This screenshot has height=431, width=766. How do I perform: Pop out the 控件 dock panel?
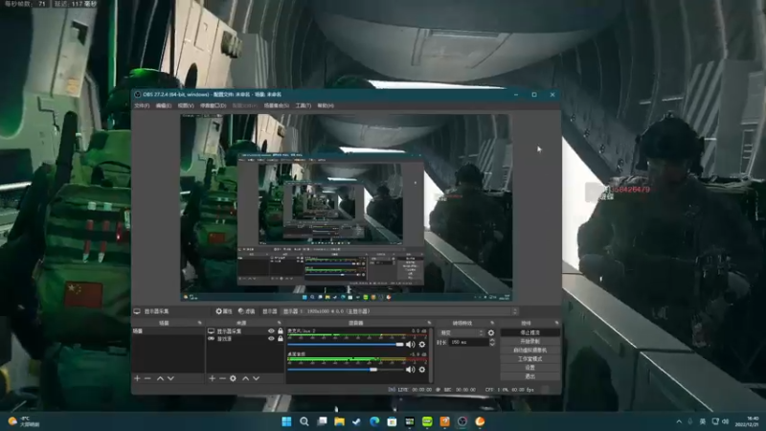[x=556, y=323]
